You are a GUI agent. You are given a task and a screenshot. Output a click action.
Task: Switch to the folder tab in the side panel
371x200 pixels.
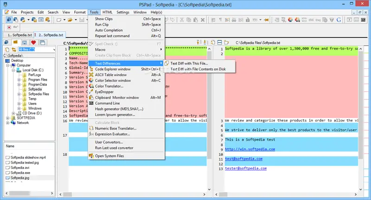(x=15, y=43)
